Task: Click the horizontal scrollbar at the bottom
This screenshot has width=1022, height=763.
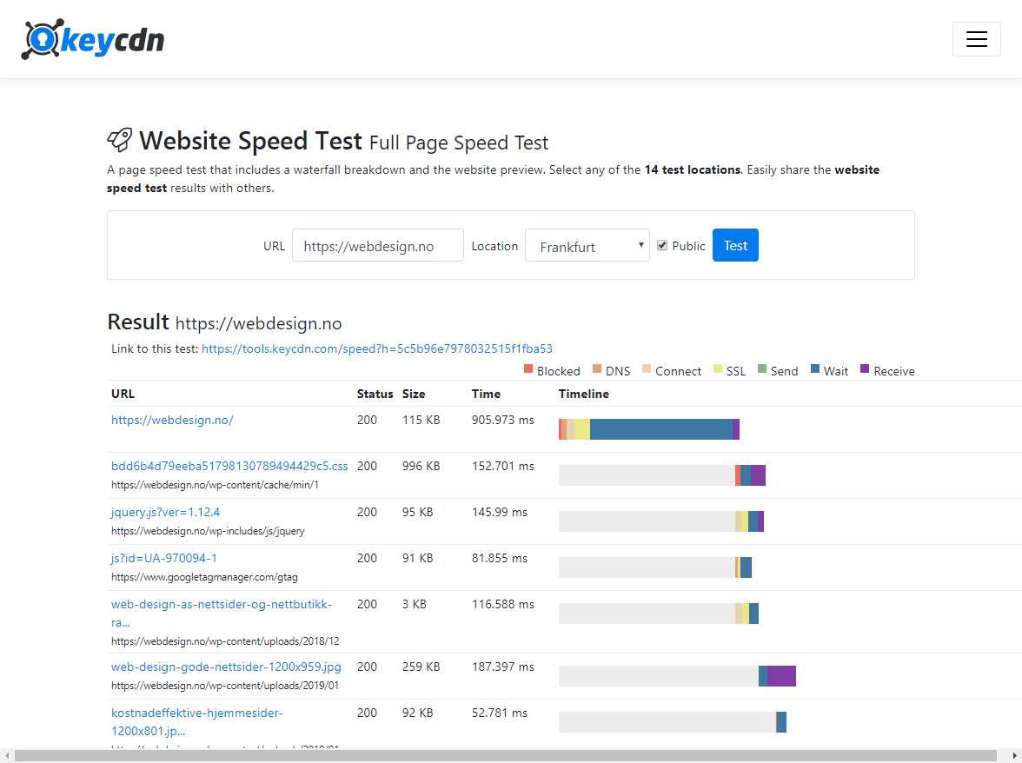Action: click(x=504, y=756)
